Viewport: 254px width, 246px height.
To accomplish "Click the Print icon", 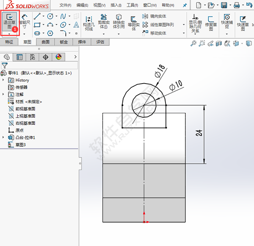I will 237,5.
